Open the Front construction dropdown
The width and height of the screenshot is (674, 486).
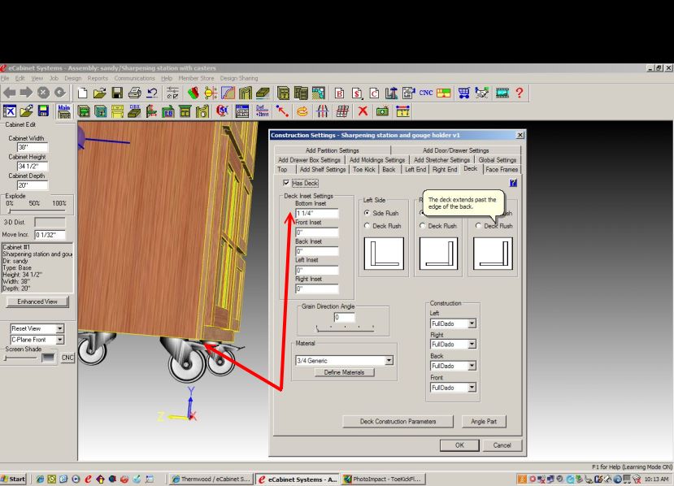tap(472, 388)
